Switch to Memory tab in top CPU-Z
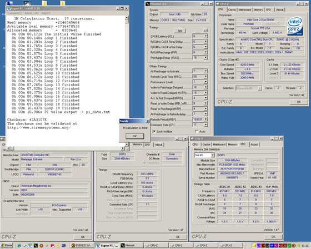This screenshot has height=249, width=311. (258, 10)
